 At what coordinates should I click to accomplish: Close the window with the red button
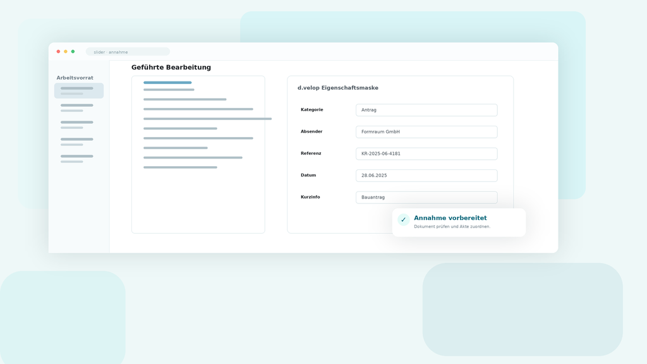[x=58, y=52]
